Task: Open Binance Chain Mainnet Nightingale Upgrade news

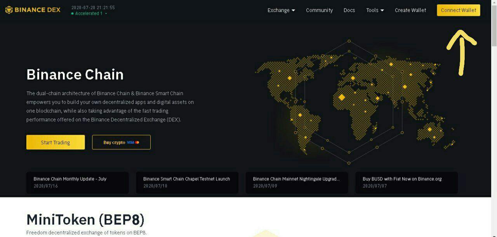Action: tap(297, 182)
